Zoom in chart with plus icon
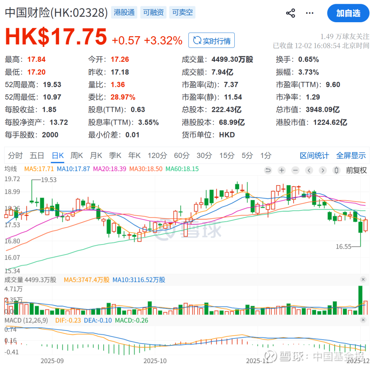Image resolution: width=375 pixels, height=368 pixels. click(x=282, y=170)
